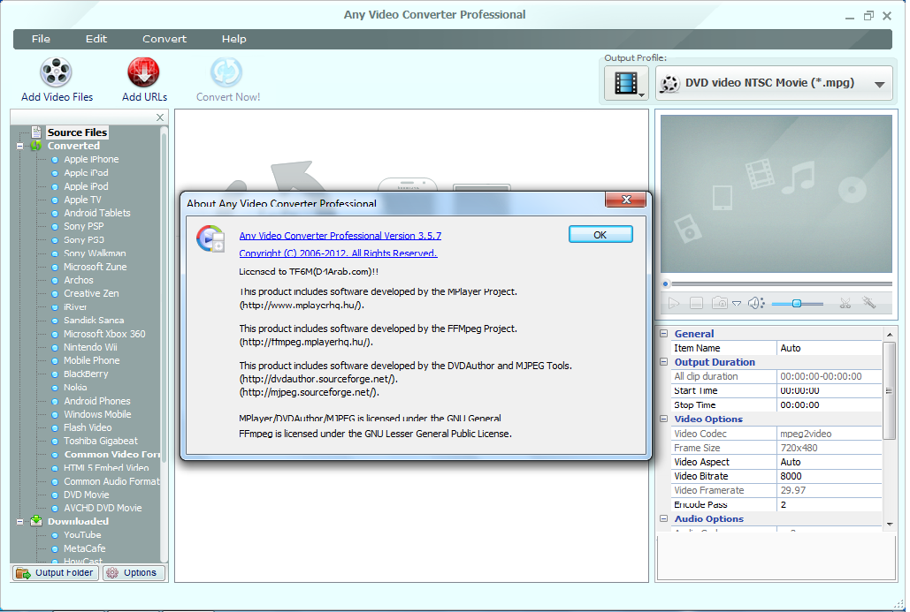Select Microsoft Zune in the tree
The height and width of the screenshot is (612, 910).
coord(96,267)
